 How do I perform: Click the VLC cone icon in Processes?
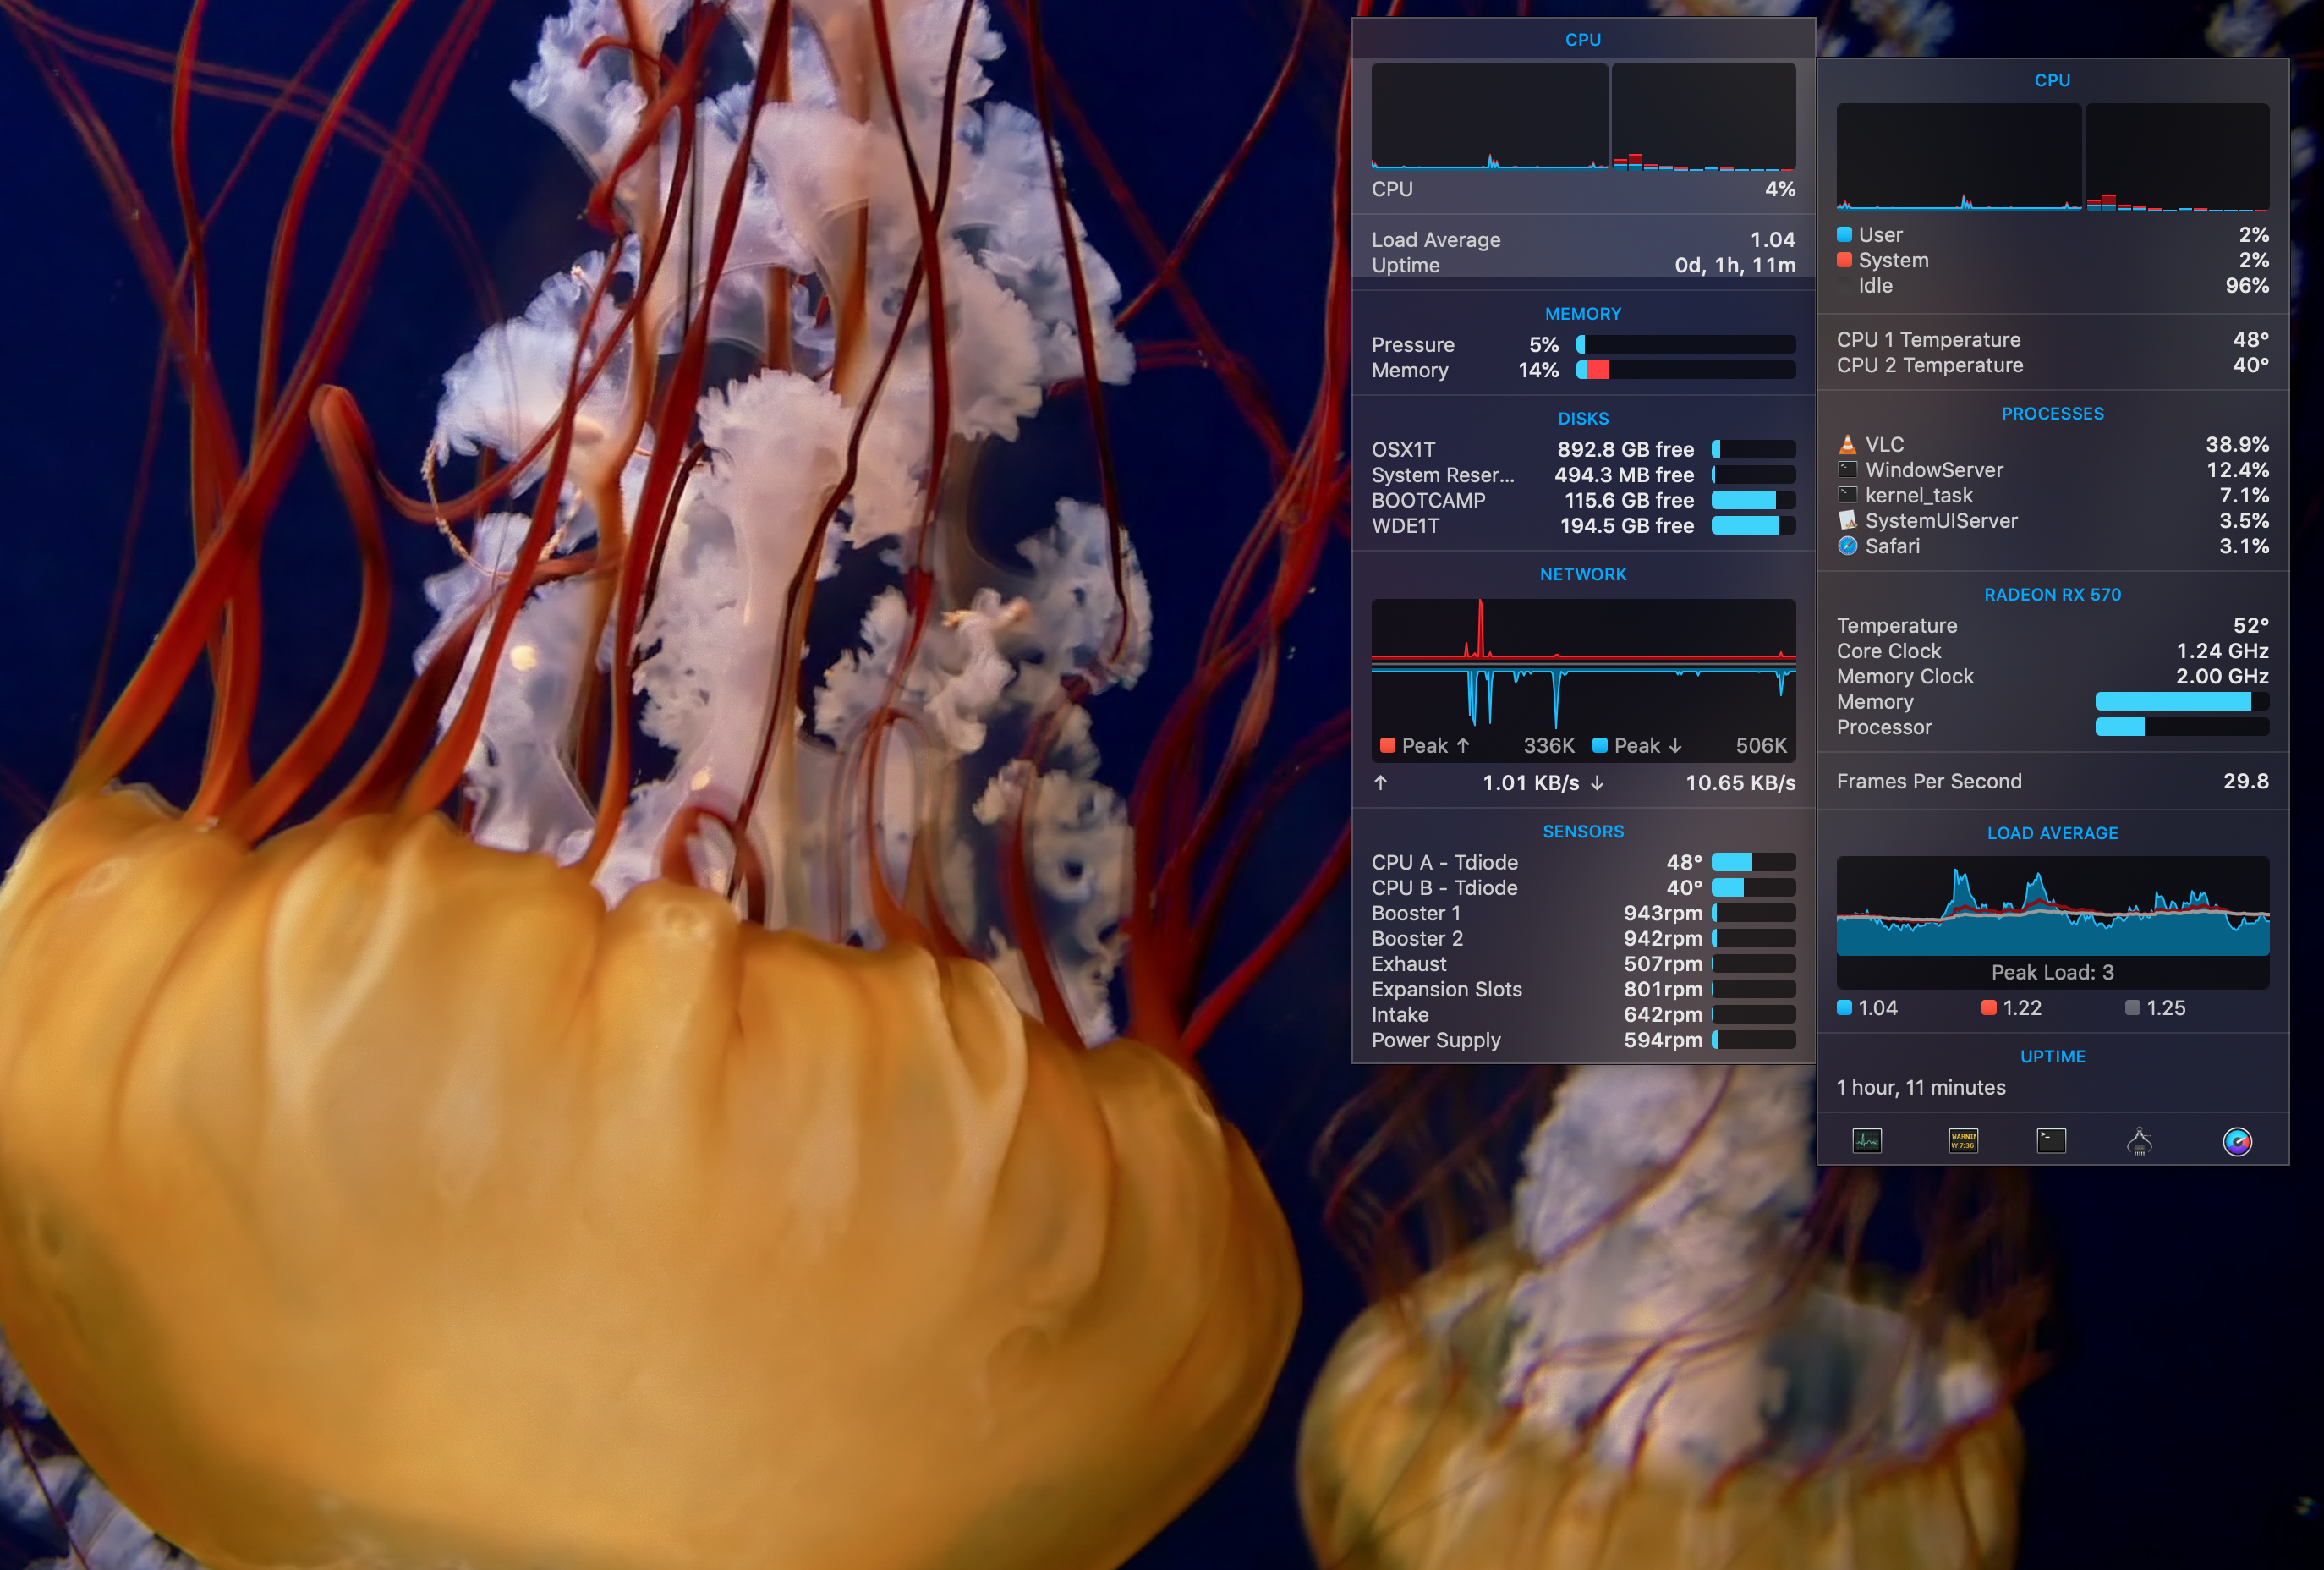(x=1847, y=445)
